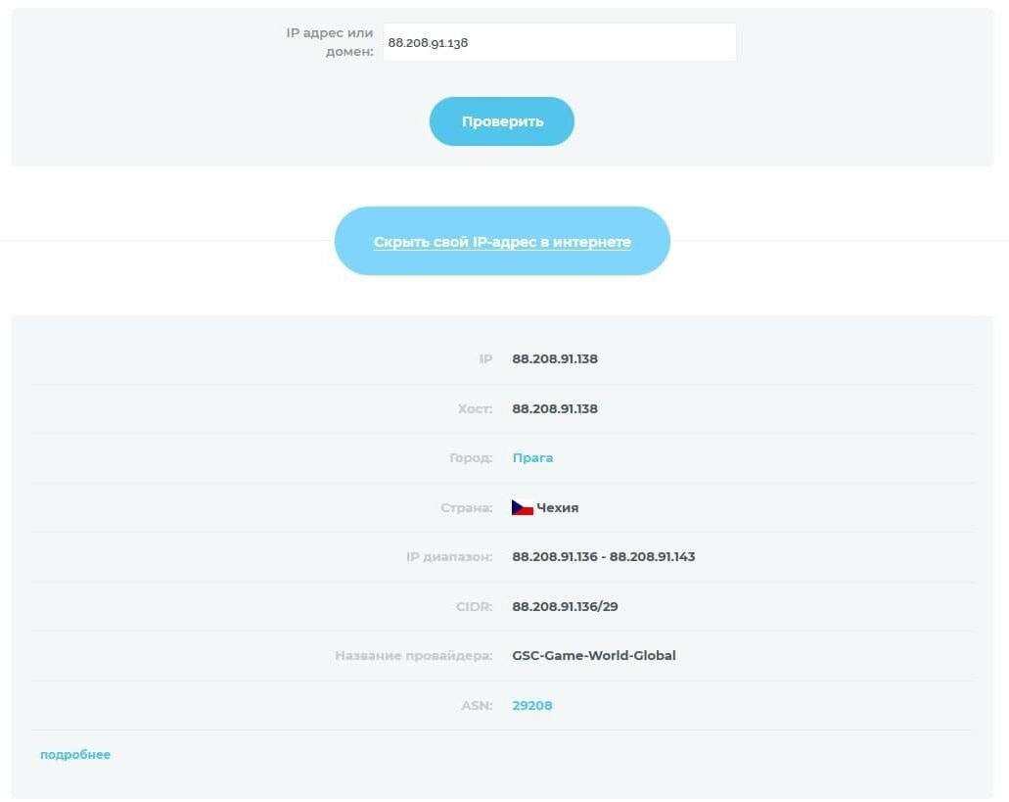Select the CIDR value 88.208.91.136/29
1009x802 pixels.
[565, 606]
